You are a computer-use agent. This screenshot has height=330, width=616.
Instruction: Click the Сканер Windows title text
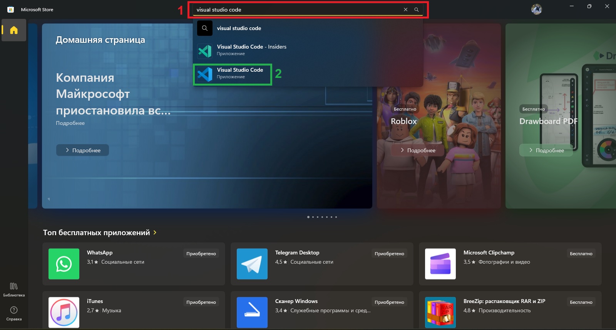[296, 301]
